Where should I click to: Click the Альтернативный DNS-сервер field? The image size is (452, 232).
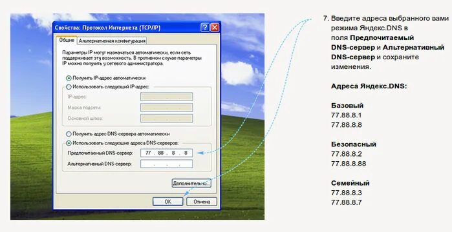point(167,164)
